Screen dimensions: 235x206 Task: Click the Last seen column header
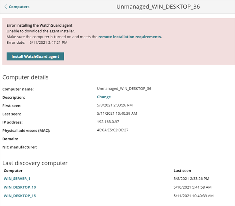point(182,171)
